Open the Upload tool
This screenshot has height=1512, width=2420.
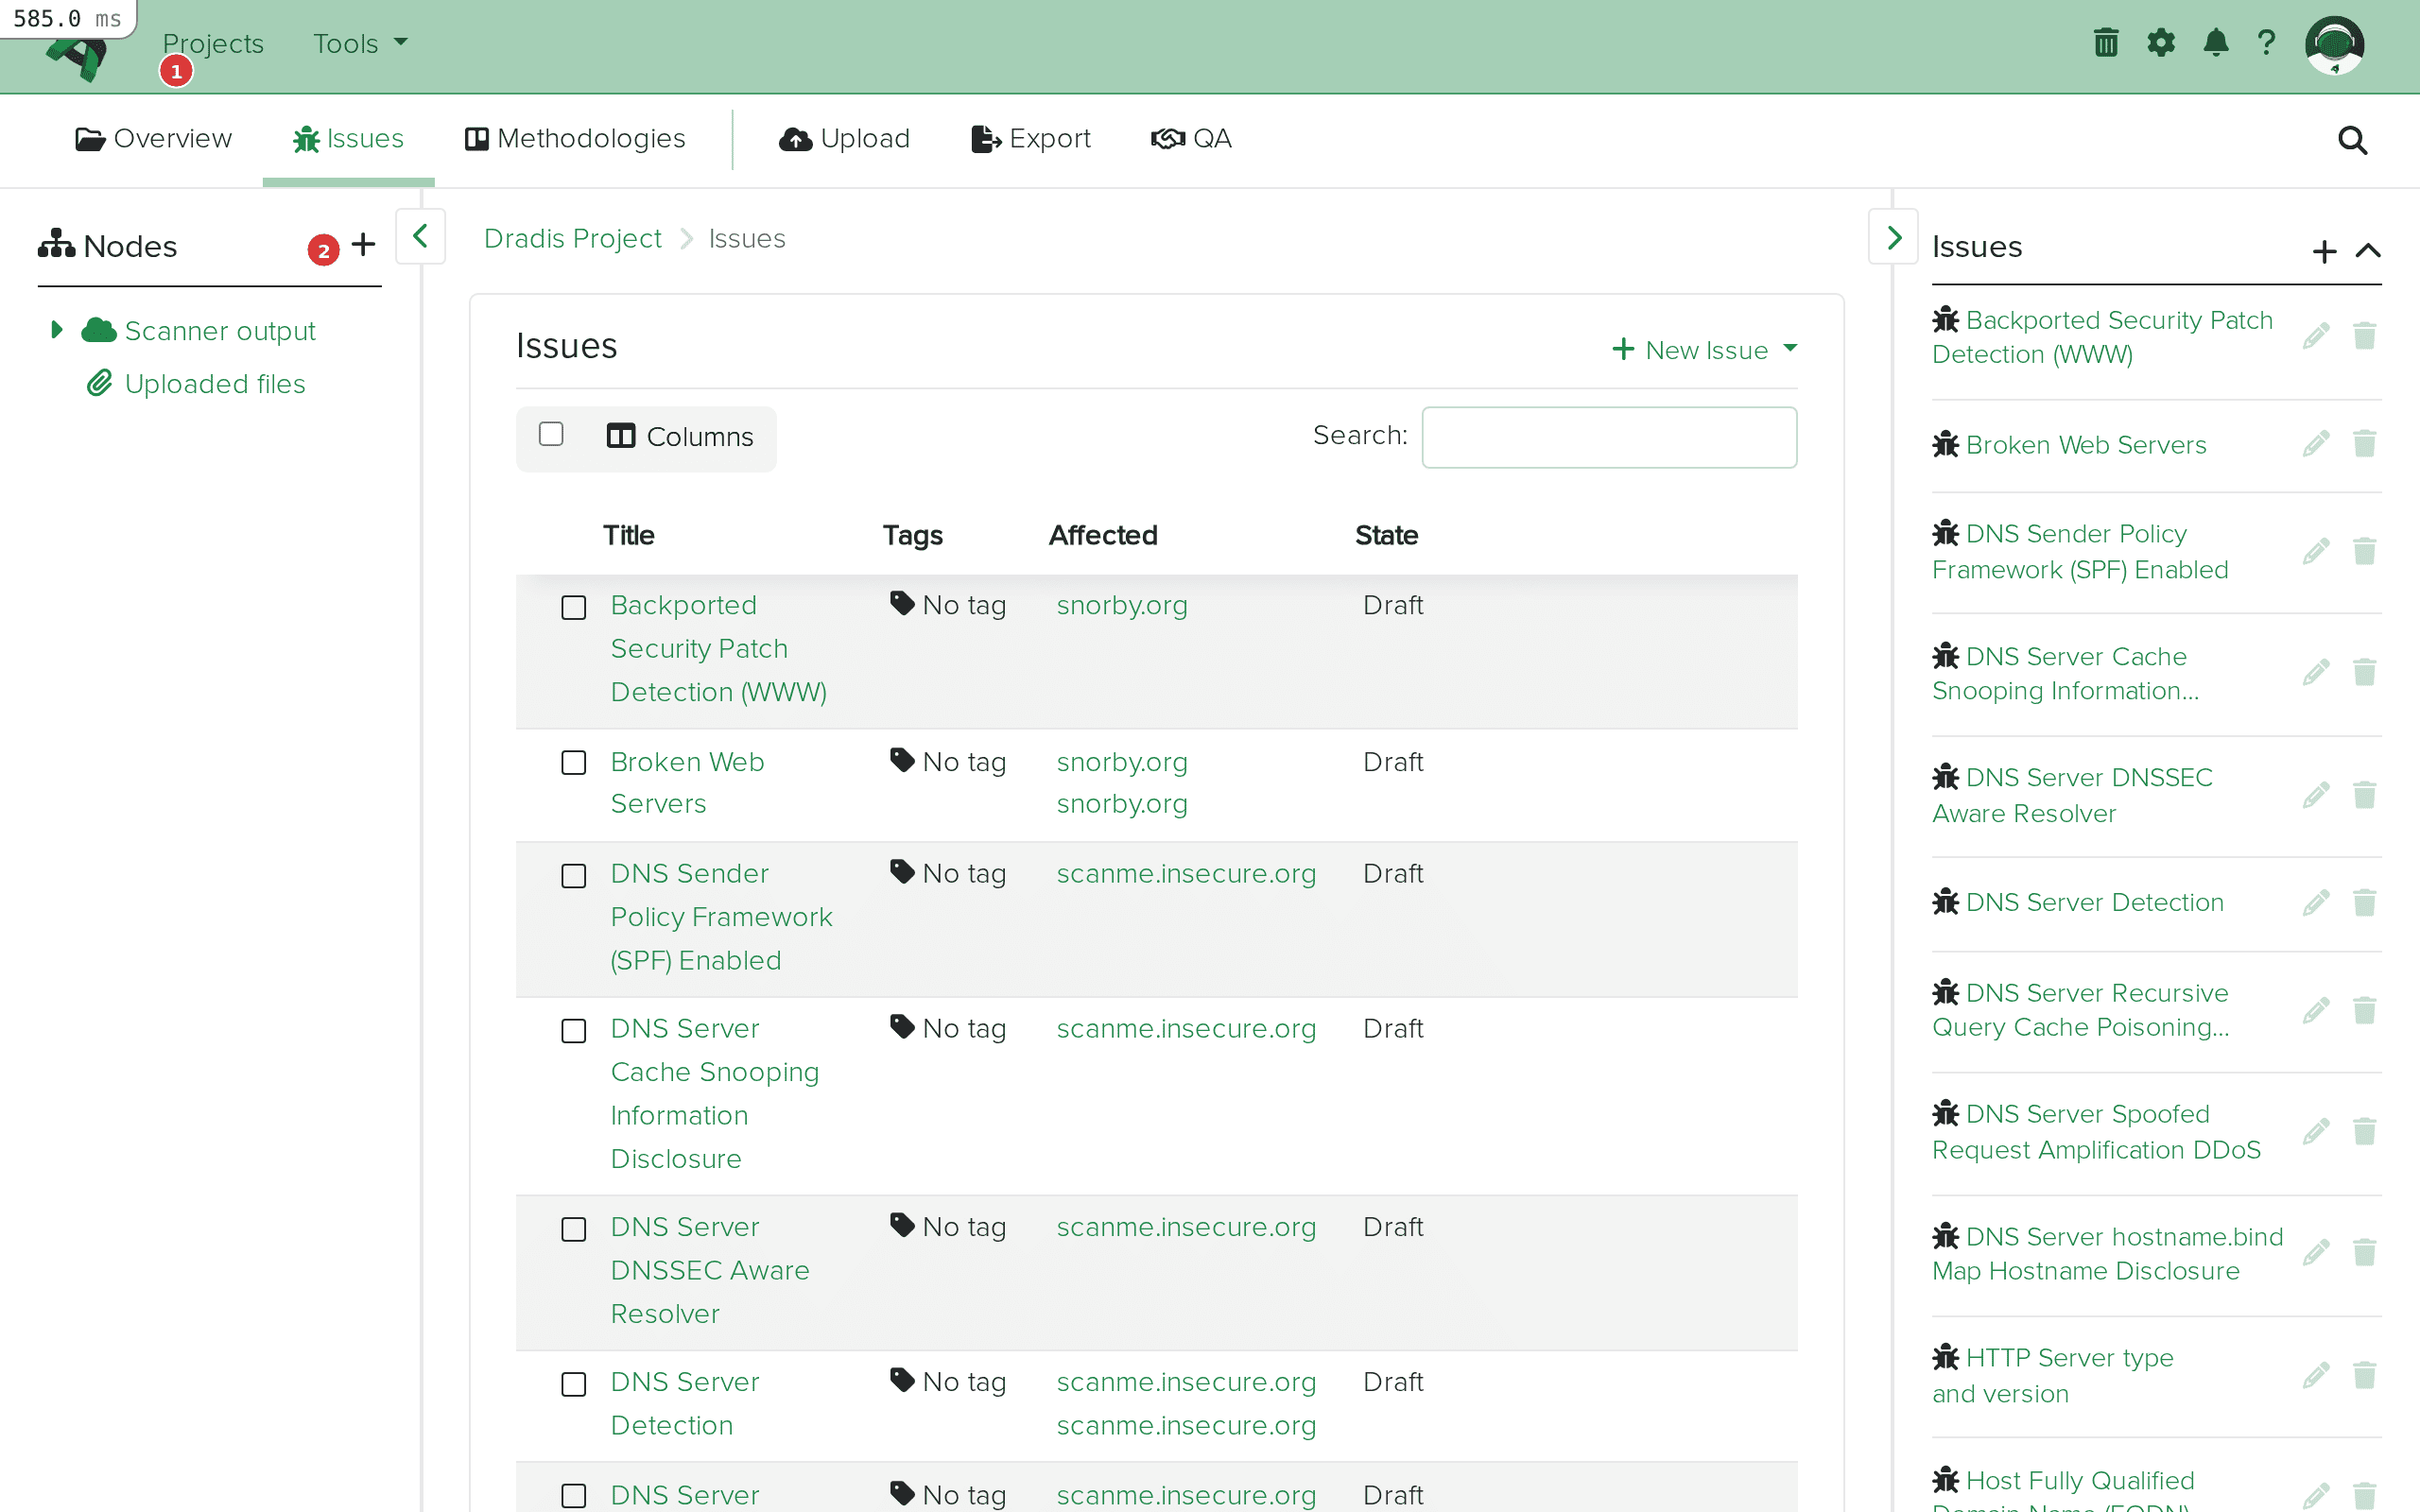point(843,139)
